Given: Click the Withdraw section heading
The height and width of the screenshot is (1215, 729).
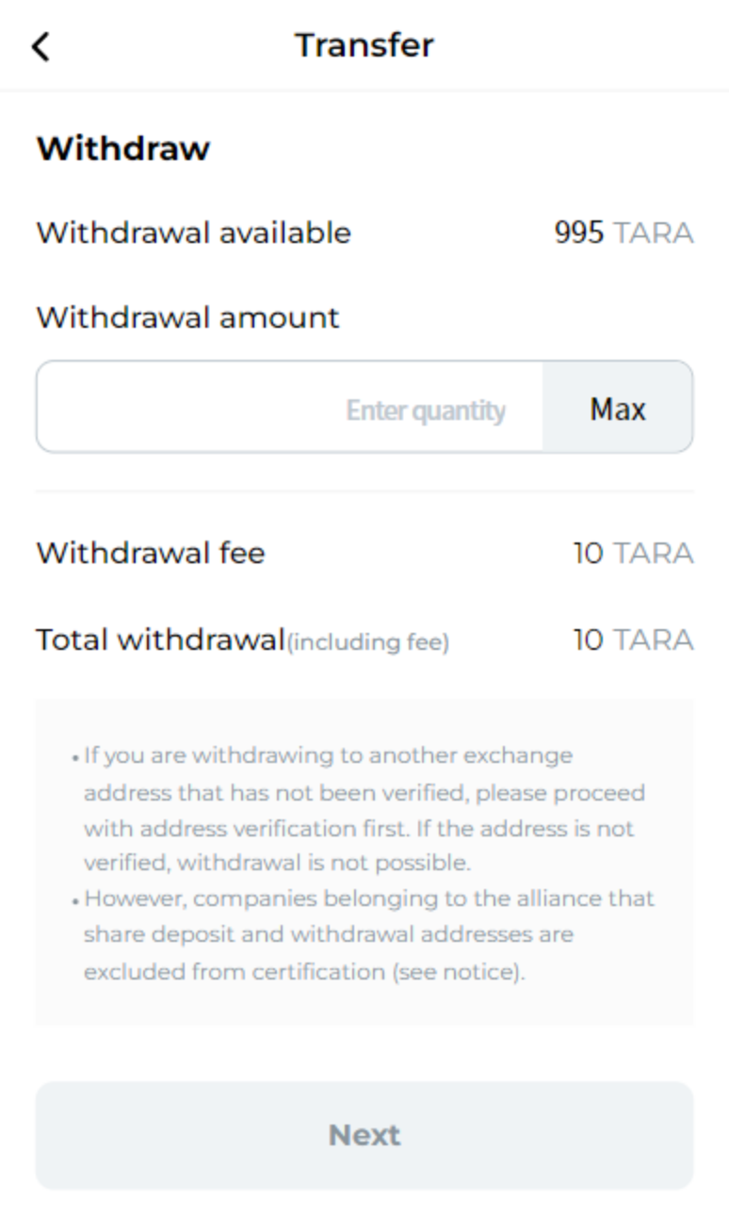Looking at the screenshot, I should coord(123,149).
